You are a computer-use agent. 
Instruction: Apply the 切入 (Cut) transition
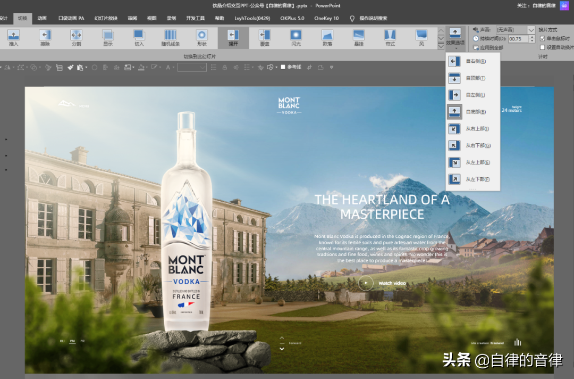(x=139, y=38)
